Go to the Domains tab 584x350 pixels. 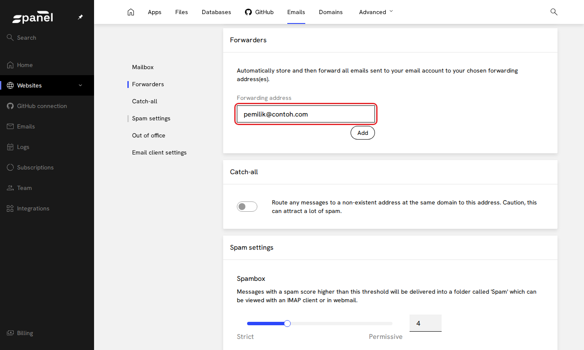[x=331, y=12]
